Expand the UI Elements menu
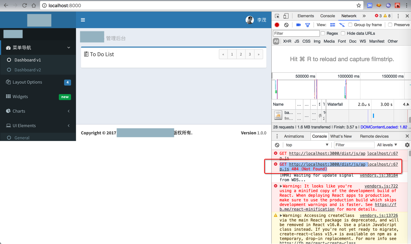Screen dimensions: 411x244 (38, 125)
